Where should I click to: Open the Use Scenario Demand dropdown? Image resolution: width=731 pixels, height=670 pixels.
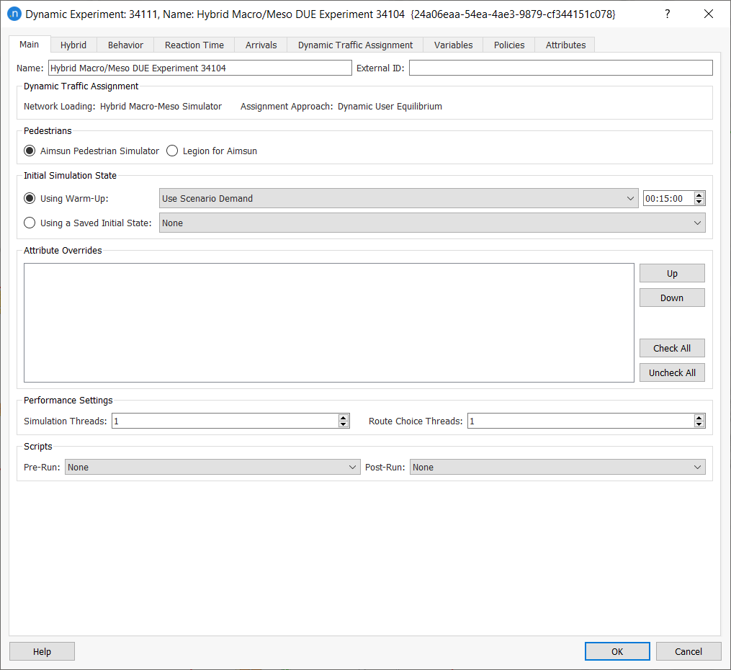point(398,199)
